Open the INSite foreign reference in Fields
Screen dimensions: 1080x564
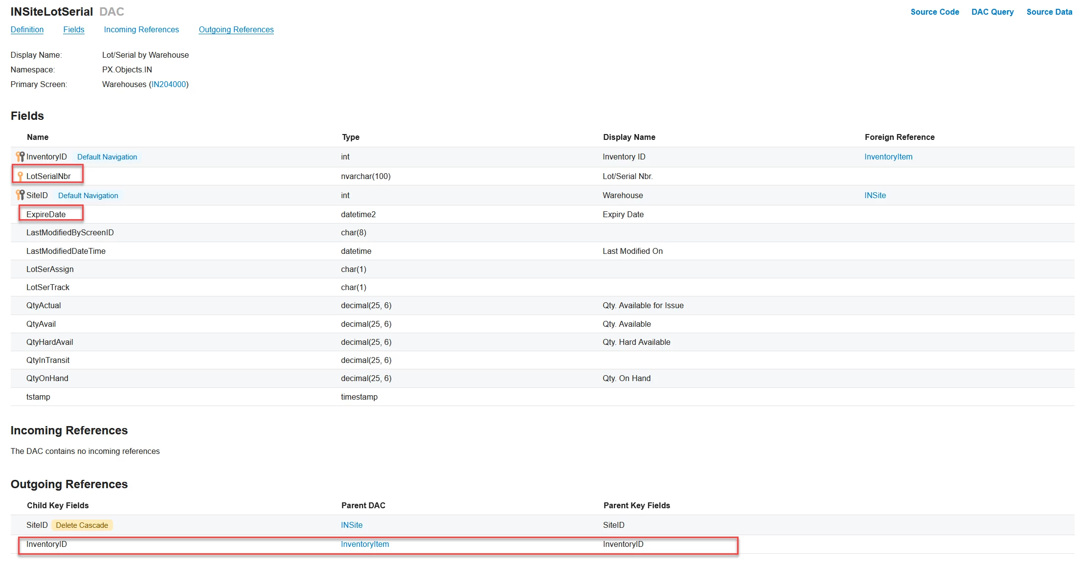[875, 195]
